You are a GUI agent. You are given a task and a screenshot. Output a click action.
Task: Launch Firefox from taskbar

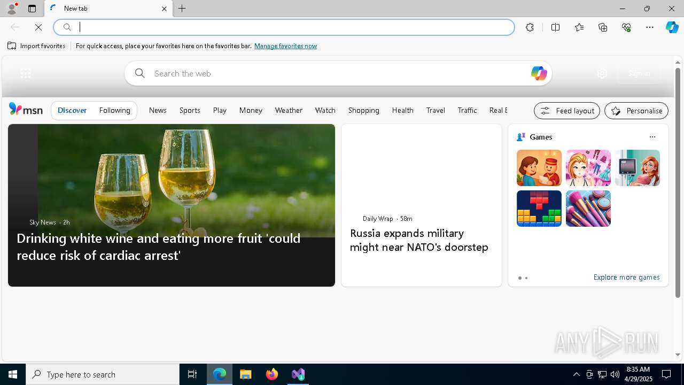(272, 374)
